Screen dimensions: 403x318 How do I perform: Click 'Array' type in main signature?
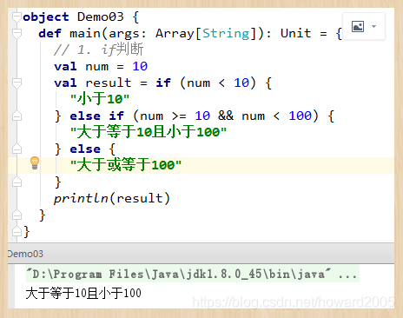175,34
